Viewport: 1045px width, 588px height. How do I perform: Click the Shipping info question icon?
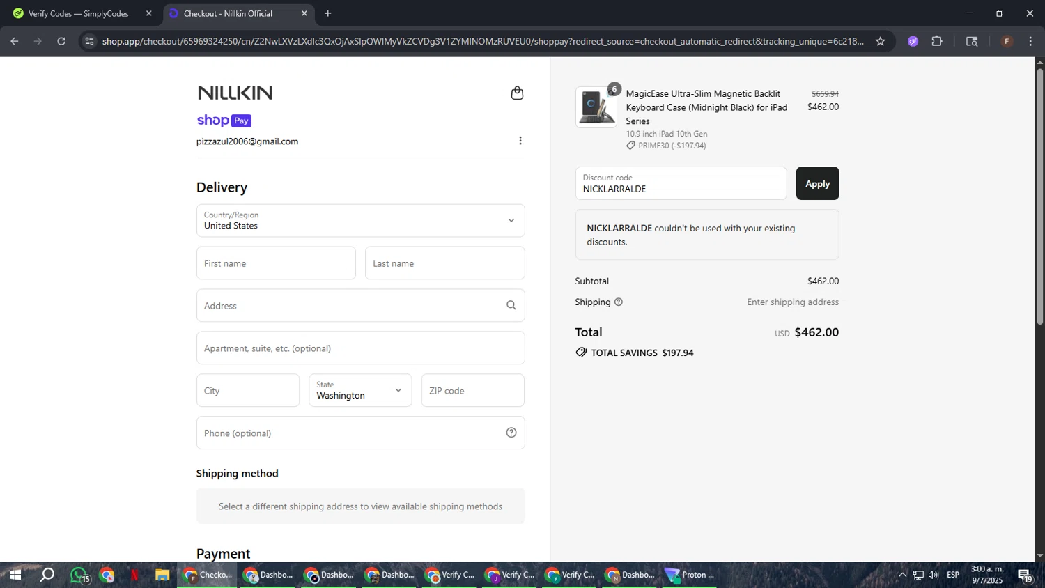pos(619,302)
